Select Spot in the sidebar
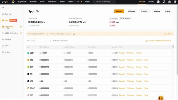178x100 pixels. (7, 20)
